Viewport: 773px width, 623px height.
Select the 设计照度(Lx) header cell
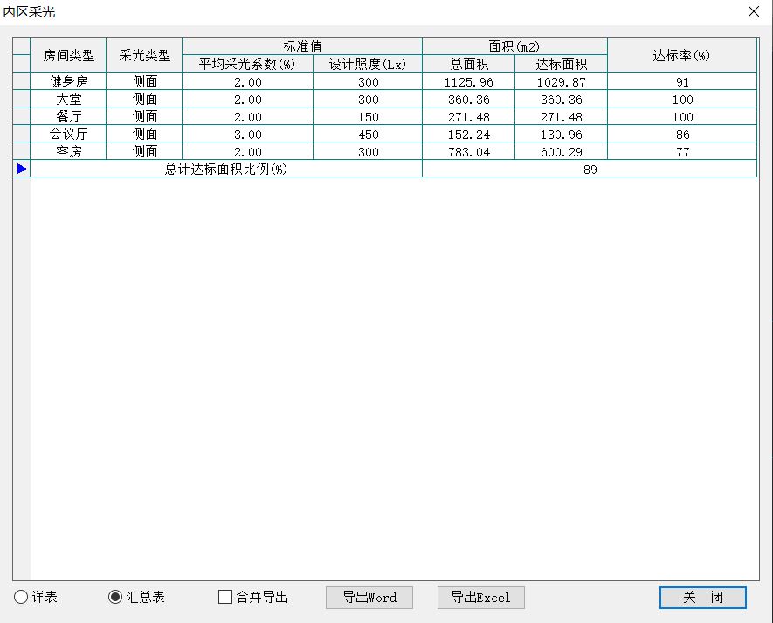click(368, 64)
